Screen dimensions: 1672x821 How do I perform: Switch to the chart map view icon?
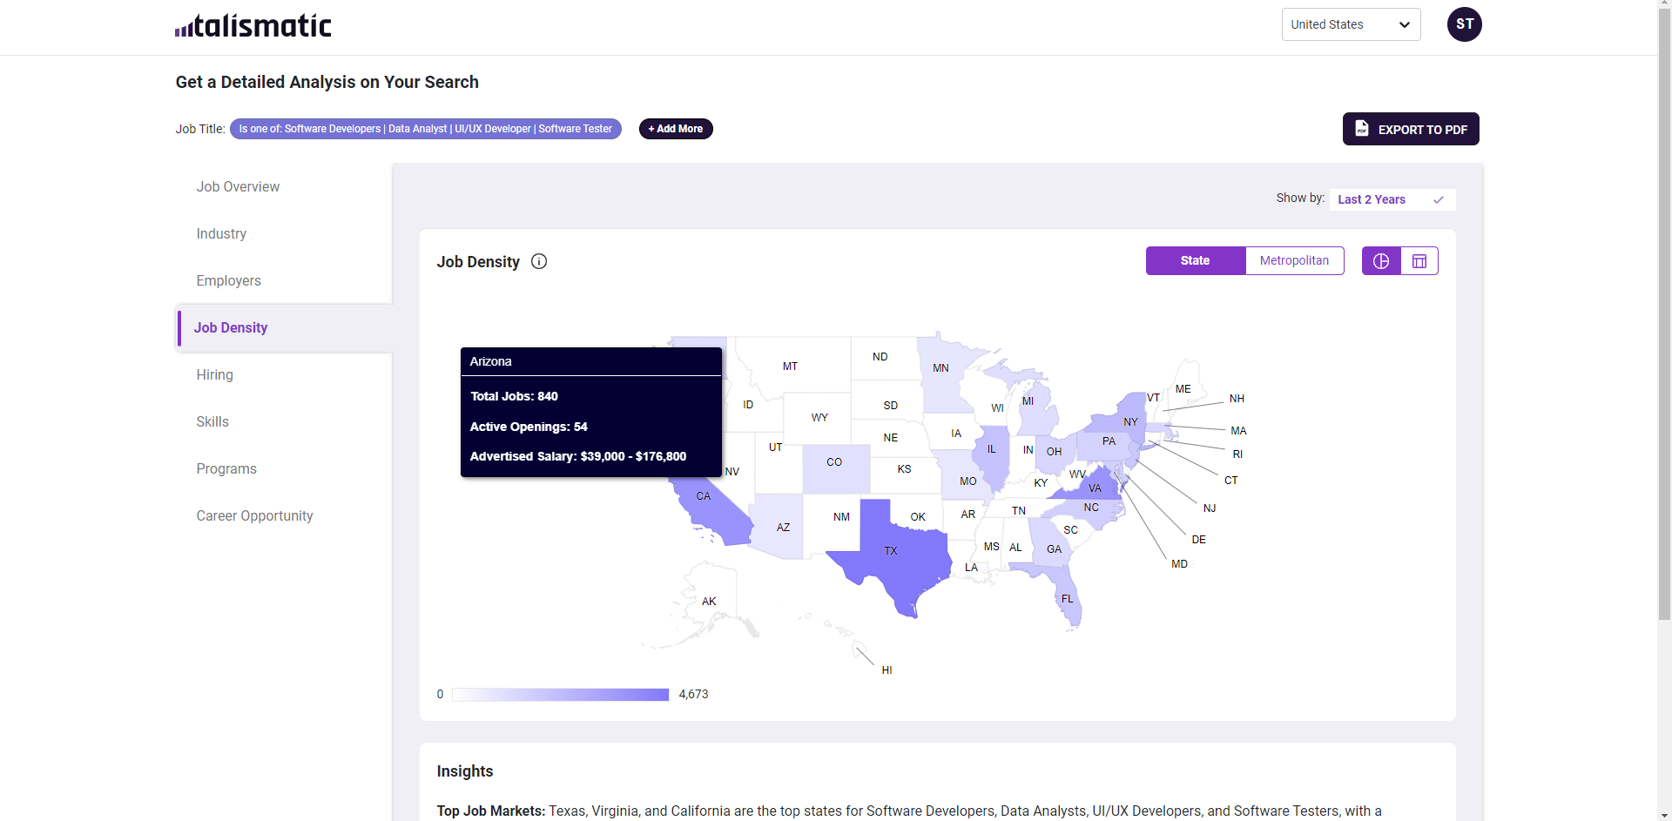pos(1381,261)
